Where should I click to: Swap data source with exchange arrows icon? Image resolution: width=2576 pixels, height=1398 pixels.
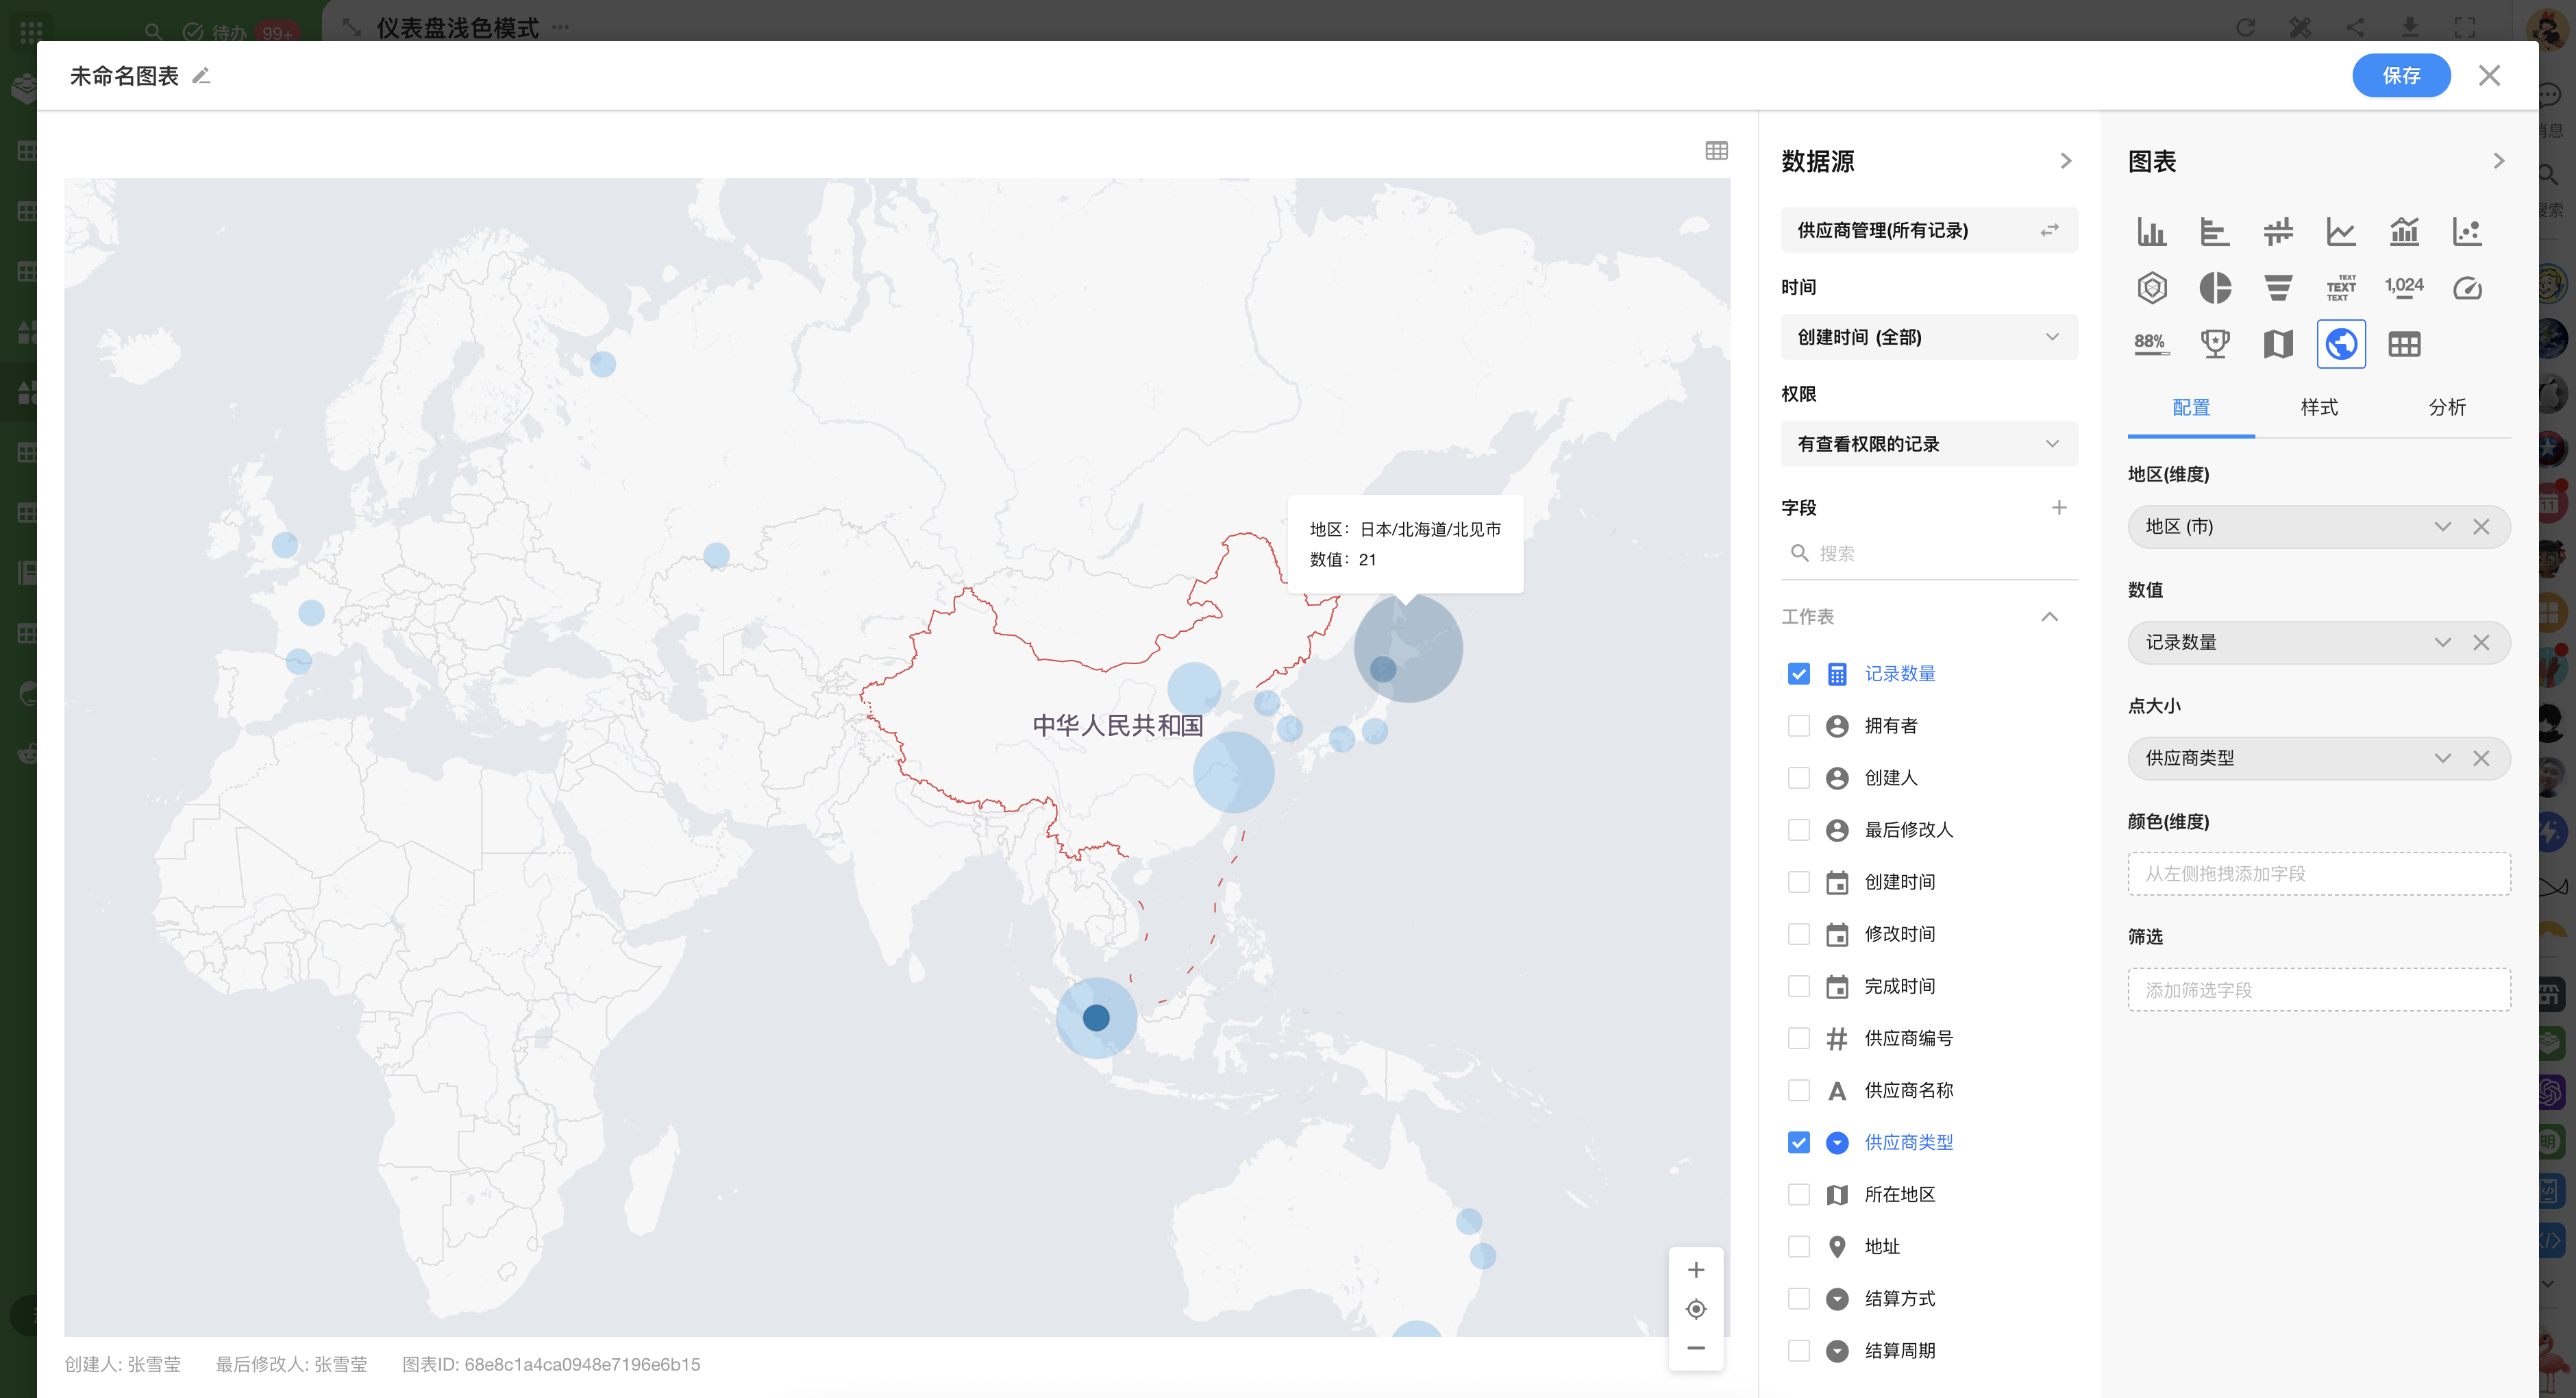pyautogui.click(x=2050, y=230)
